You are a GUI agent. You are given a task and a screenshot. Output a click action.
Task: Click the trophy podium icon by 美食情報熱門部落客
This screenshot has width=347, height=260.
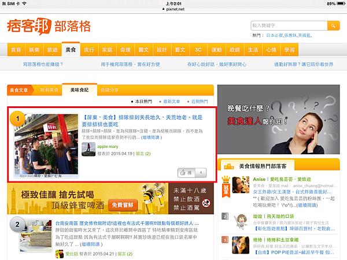229,166
